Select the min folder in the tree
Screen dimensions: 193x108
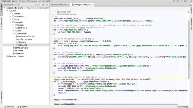tap(18, 31)
